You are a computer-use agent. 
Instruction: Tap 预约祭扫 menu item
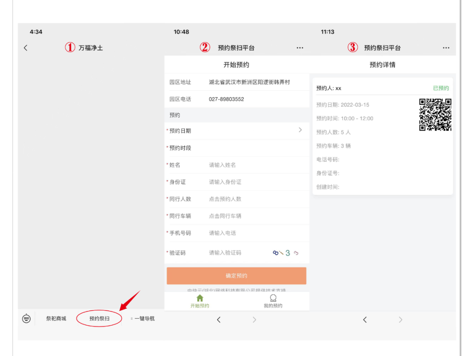click(x=99, y=318)
